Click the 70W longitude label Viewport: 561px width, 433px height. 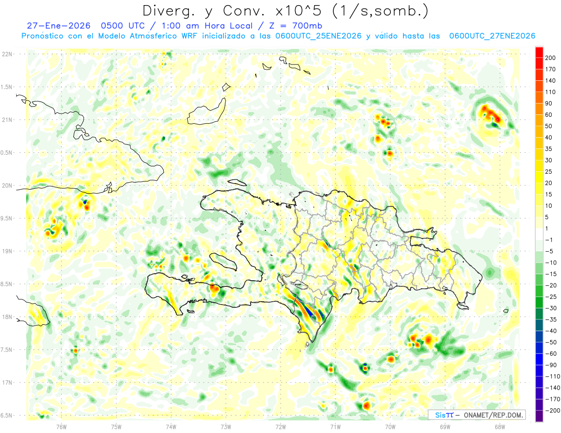click(x=390, y=426)
